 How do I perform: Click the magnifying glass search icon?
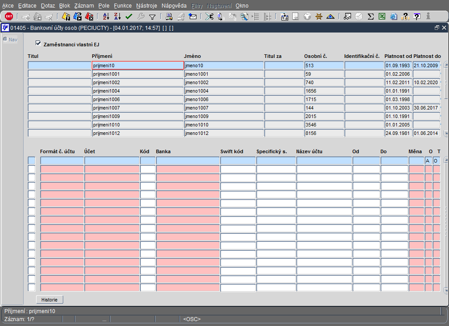point(244,16)
